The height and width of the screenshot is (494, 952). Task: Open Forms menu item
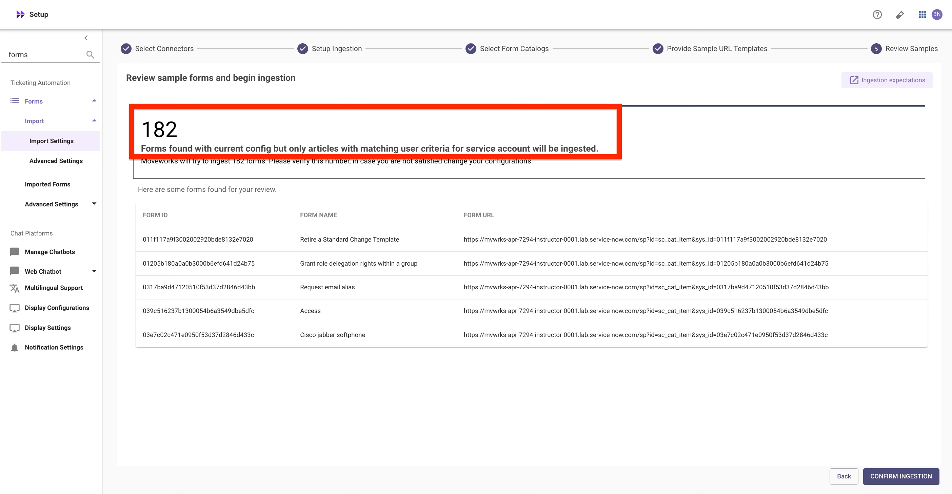point(34,101)
